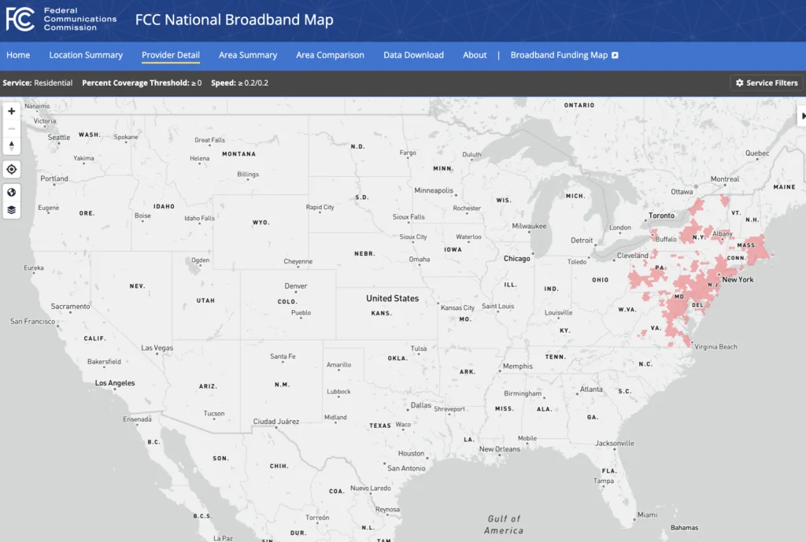Click the Dallas city label
806x542 pixels.
[x=420, y=405]
